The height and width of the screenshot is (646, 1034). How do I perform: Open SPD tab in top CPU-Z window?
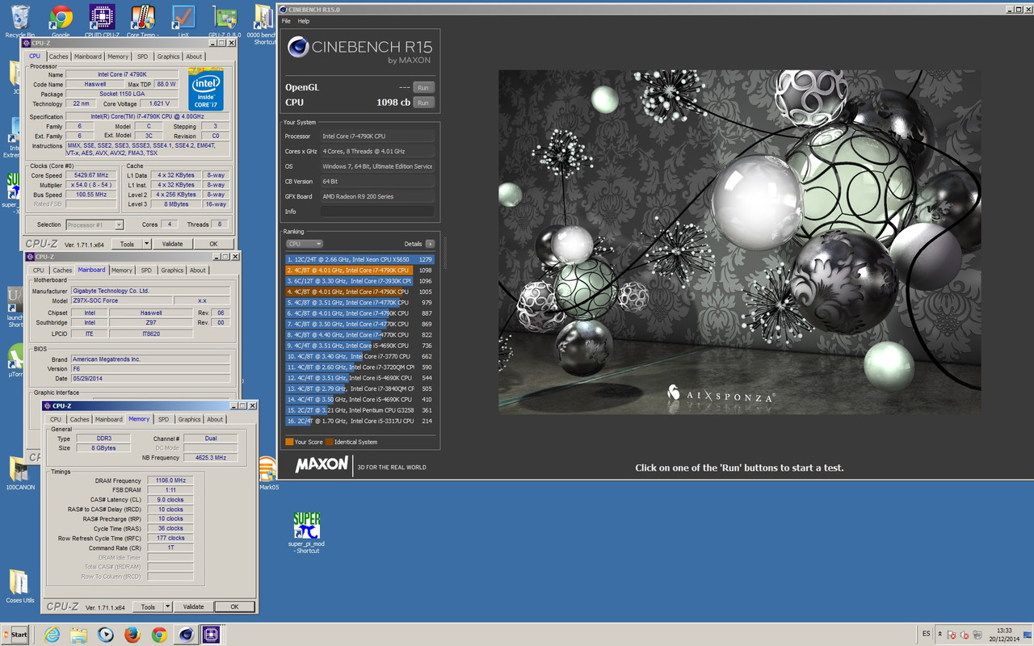click(x=142, y=57)
